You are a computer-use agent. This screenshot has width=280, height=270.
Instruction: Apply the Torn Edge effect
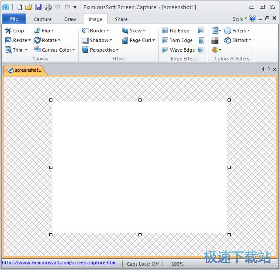point(177,40)
